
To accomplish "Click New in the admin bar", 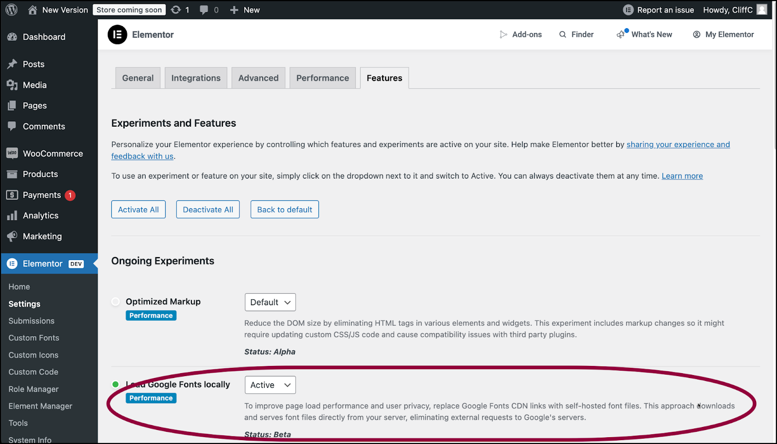I will click(245, 9).
